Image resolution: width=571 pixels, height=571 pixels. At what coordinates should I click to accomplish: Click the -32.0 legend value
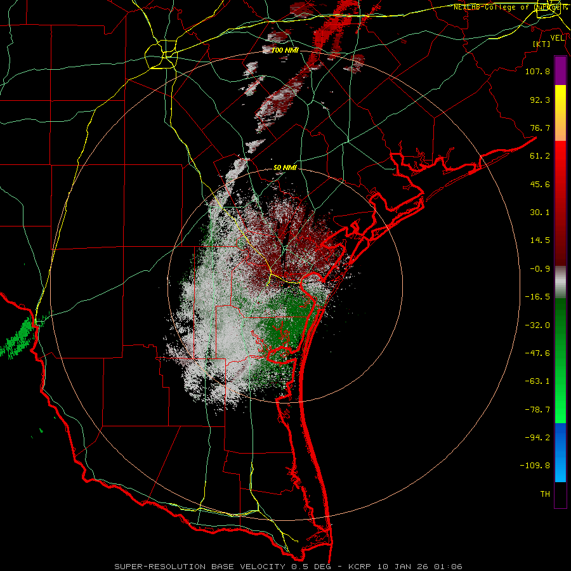click(x=537, y=325)
